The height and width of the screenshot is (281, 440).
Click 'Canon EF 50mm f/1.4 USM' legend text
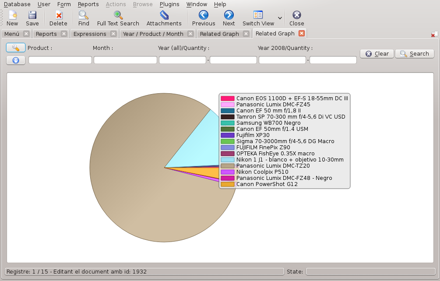272,129
